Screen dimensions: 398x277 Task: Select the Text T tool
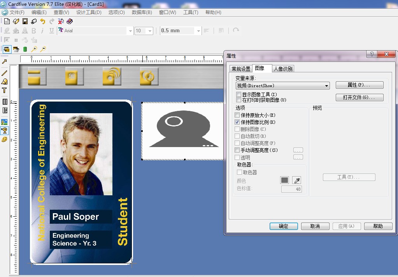tap(4, 90)
